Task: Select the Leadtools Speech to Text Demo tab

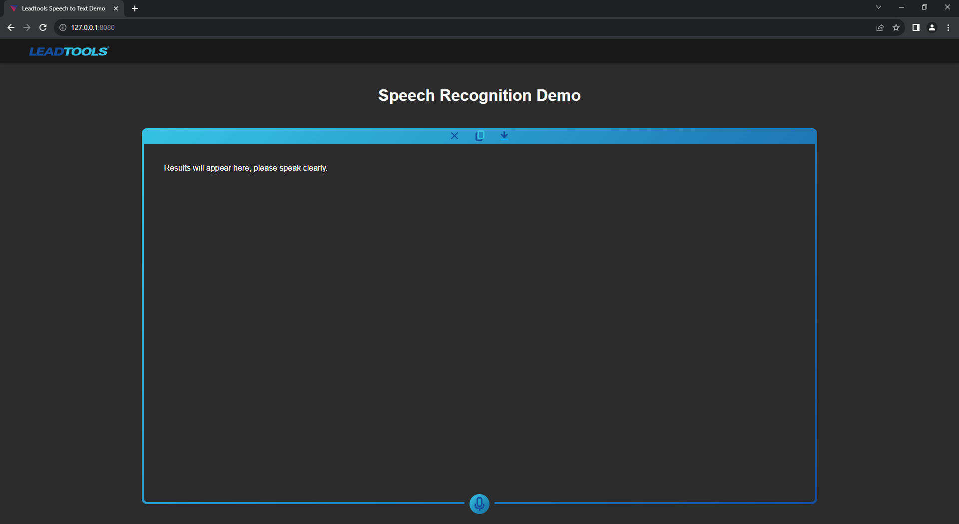Action: pyautogui.click(x=63, y=8)
